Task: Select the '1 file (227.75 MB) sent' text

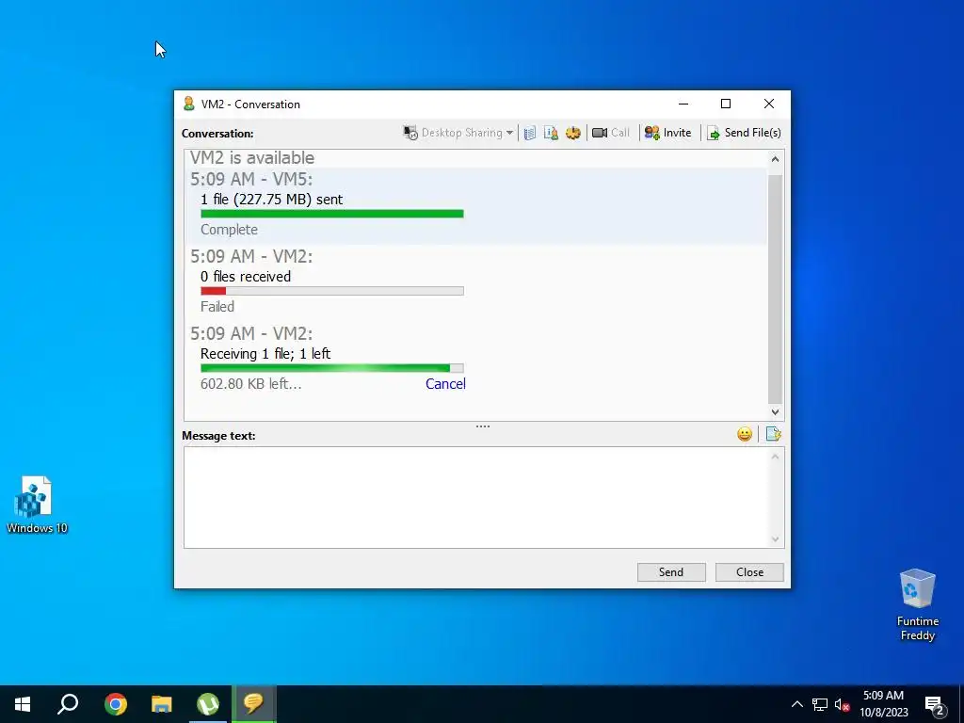Action: pos(272,200)
